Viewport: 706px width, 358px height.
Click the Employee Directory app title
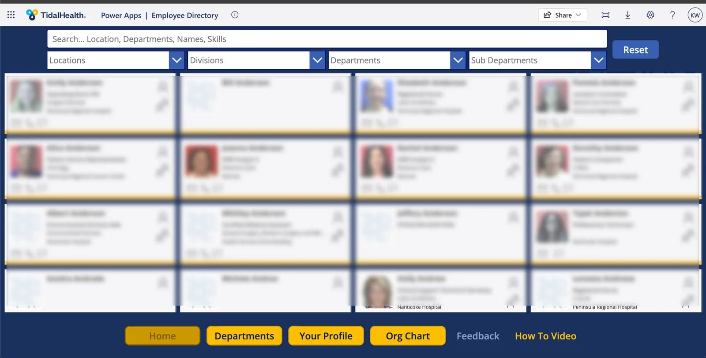(x=185, y=15)
